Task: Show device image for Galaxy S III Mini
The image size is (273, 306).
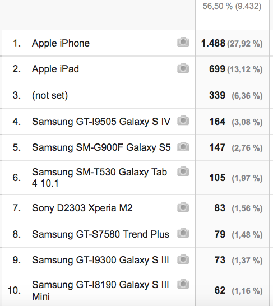Action: (x=183, y=284)
